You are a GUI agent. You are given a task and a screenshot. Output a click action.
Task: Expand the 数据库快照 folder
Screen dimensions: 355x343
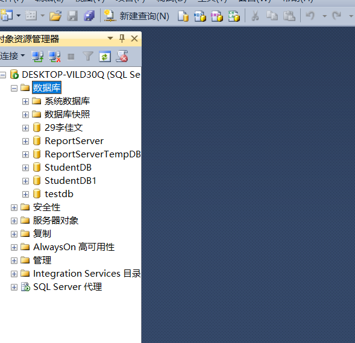tap(25, 115)
